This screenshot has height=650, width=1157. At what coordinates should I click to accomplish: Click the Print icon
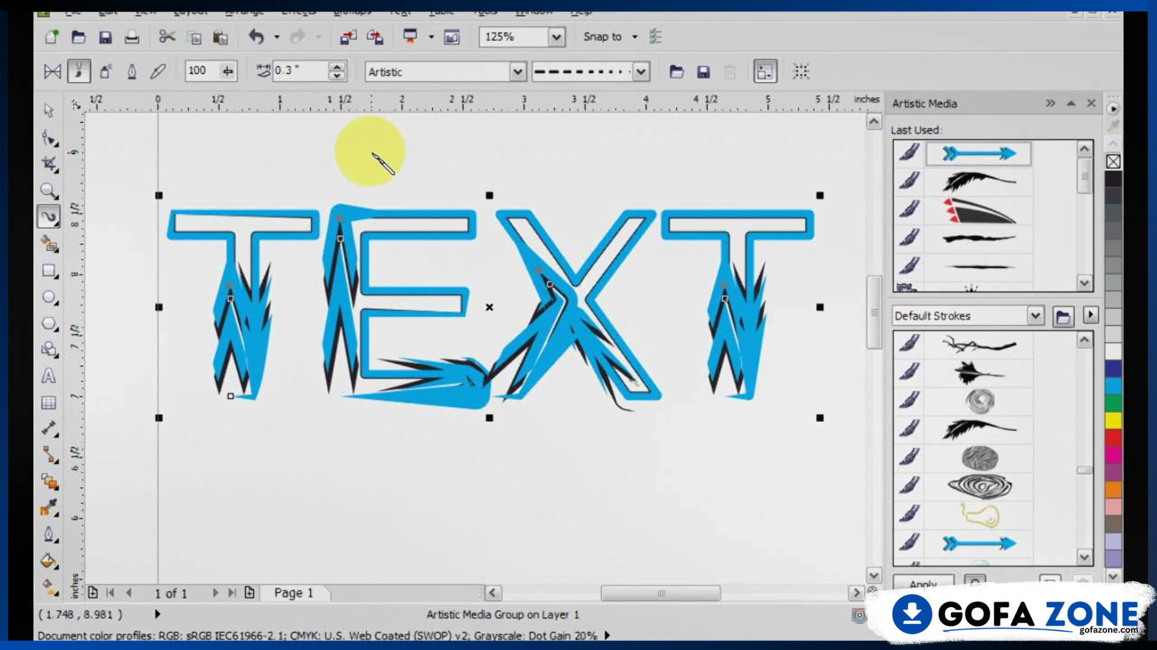point(132,37)
